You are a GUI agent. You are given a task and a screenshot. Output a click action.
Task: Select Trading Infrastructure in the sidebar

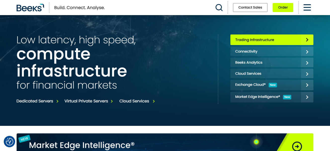point(255,40)
